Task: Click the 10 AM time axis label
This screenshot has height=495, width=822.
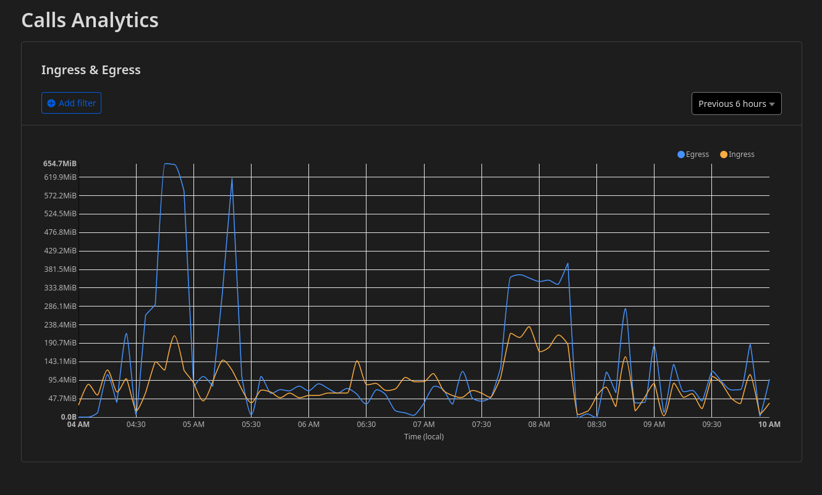Action: point(769,425)
